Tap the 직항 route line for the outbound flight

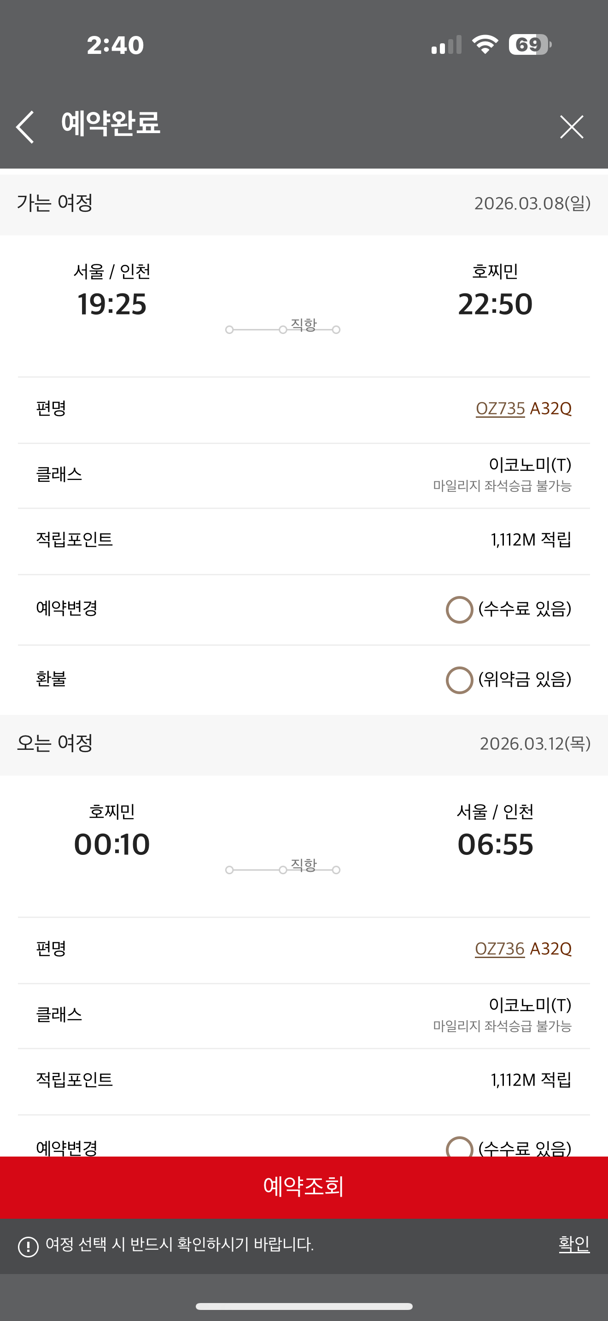click(283, 329)
